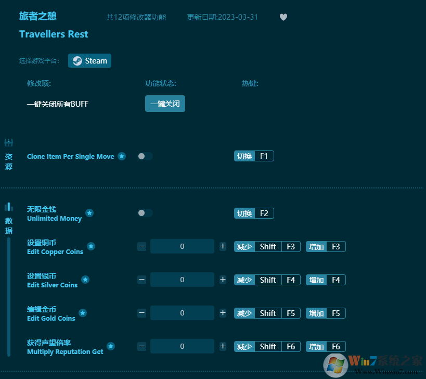Select the 资源 (Resources) chest icon in sidebar
This screenshot has width=426, height=379.
point(8,143)
